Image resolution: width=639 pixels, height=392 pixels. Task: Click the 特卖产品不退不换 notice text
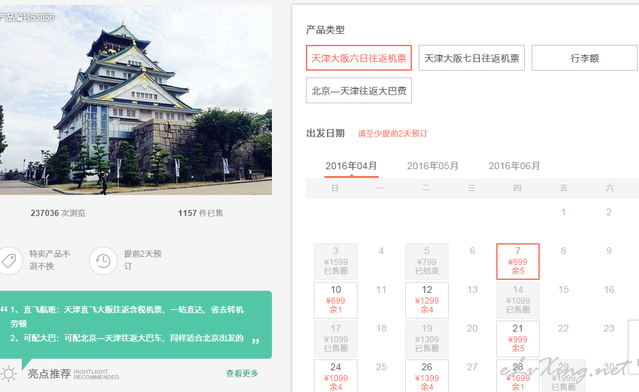[50, 260]
